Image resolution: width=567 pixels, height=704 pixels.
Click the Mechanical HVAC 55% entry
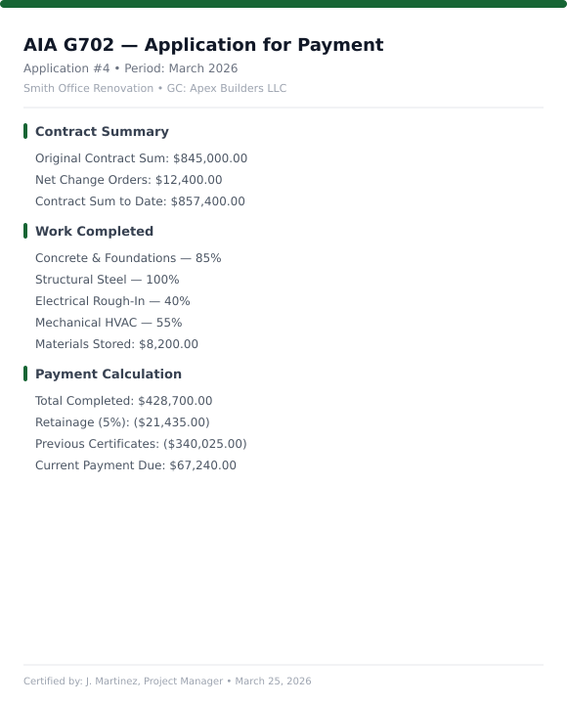[109, 323]
